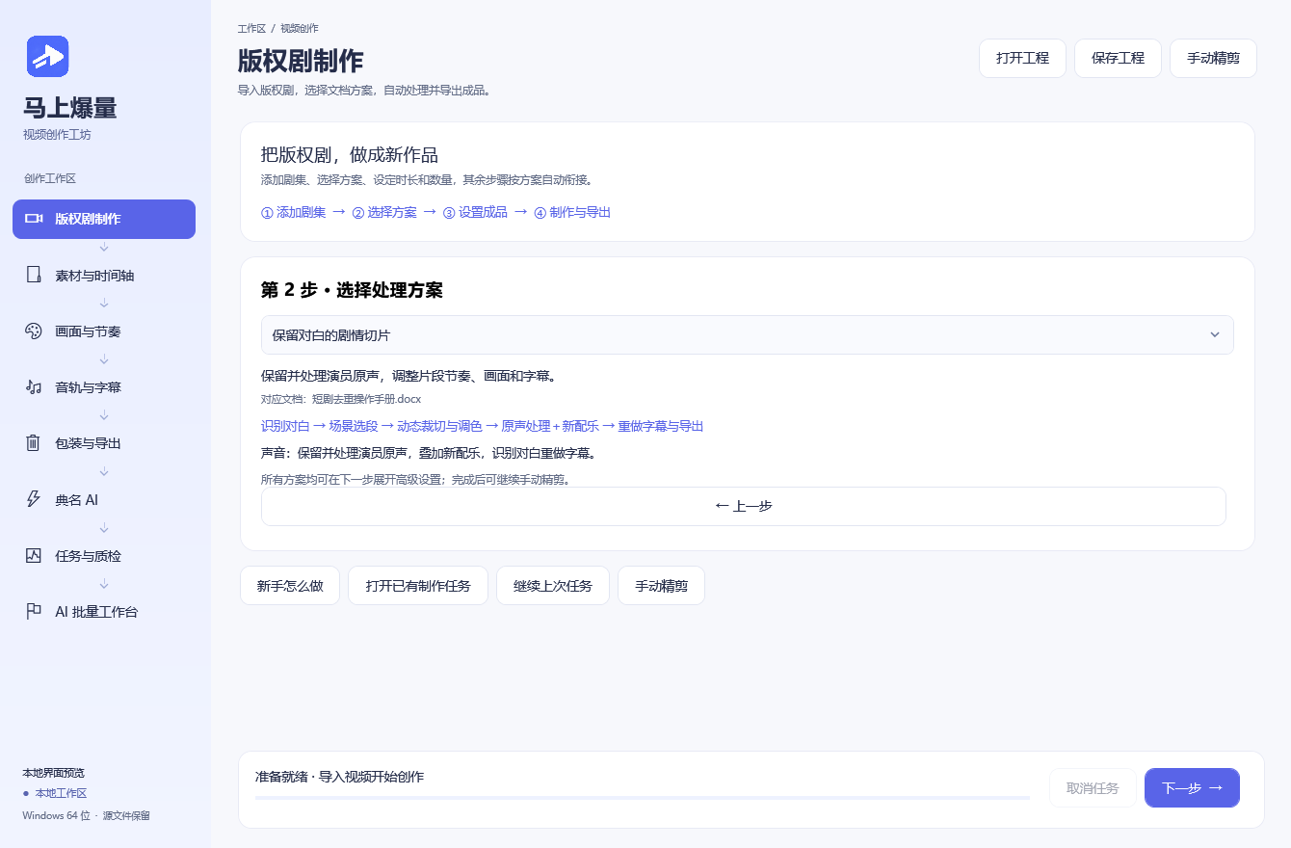Click the palette icon beside 画面与节奏
The height and width of the screenshot is (848, 1291).
pyautogui.click(x=34, y=331)
